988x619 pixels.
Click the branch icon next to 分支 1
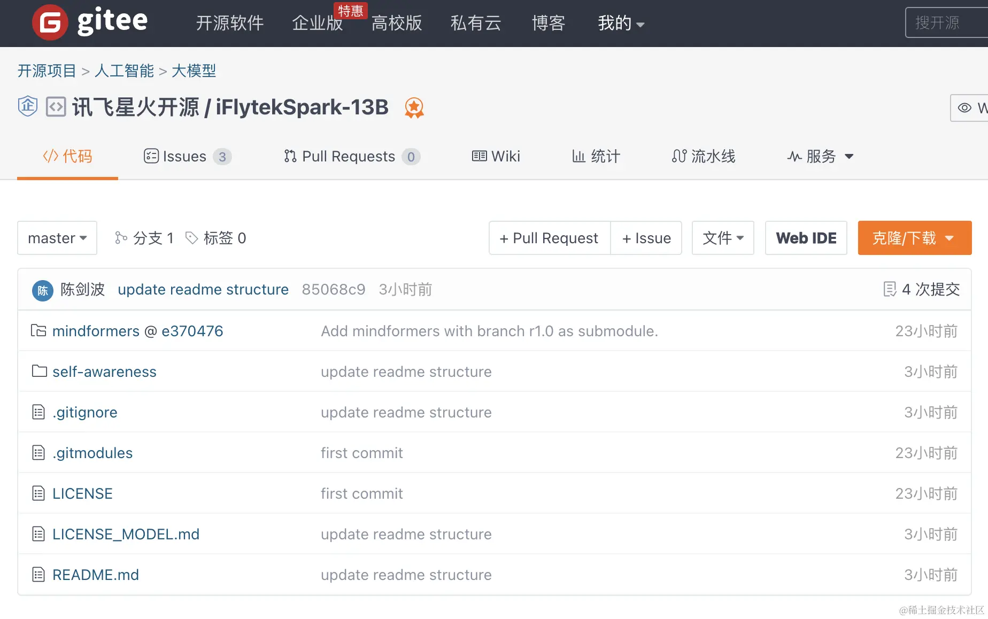click(x=121, y=238)
